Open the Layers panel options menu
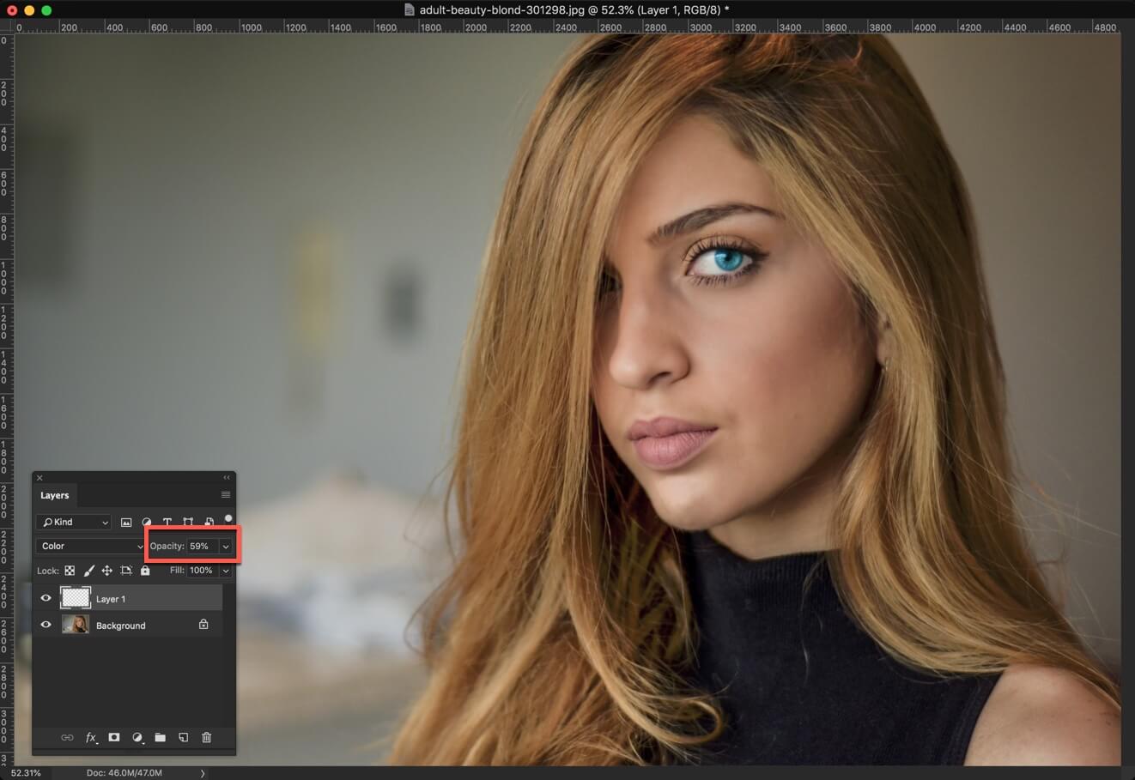The height and width of the screenshot is (780, 1135). [x=226, y=495]
